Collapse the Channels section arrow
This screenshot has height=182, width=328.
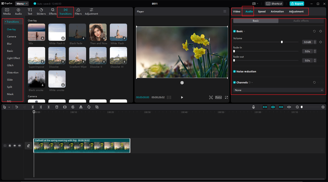tap(252, 83)
